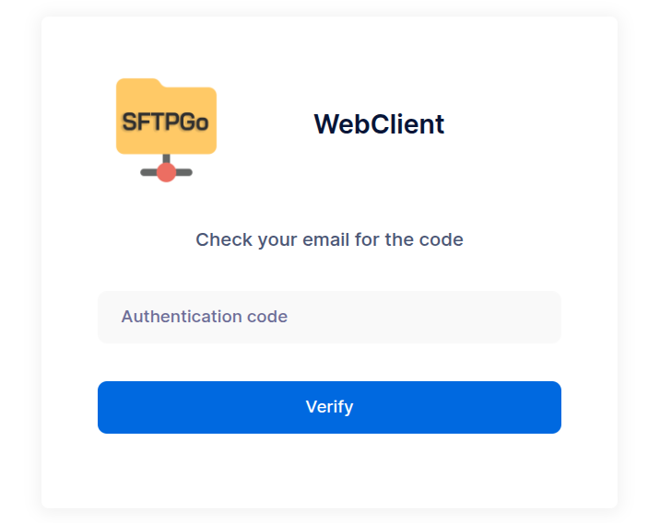Click the right edge of the Verify button
The image size is (660, 523).
pos(551,407)
